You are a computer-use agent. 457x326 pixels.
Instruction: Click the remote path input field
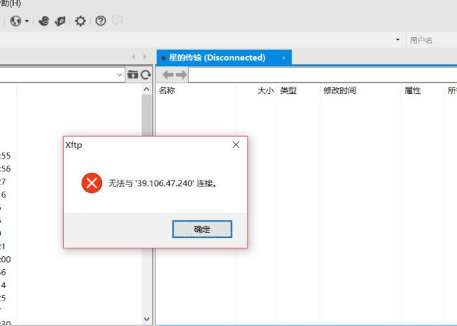coord(323,75)
